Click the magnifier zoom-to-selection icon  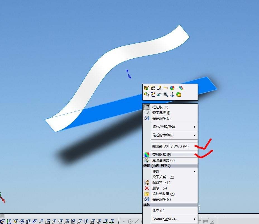coord(166,94)
